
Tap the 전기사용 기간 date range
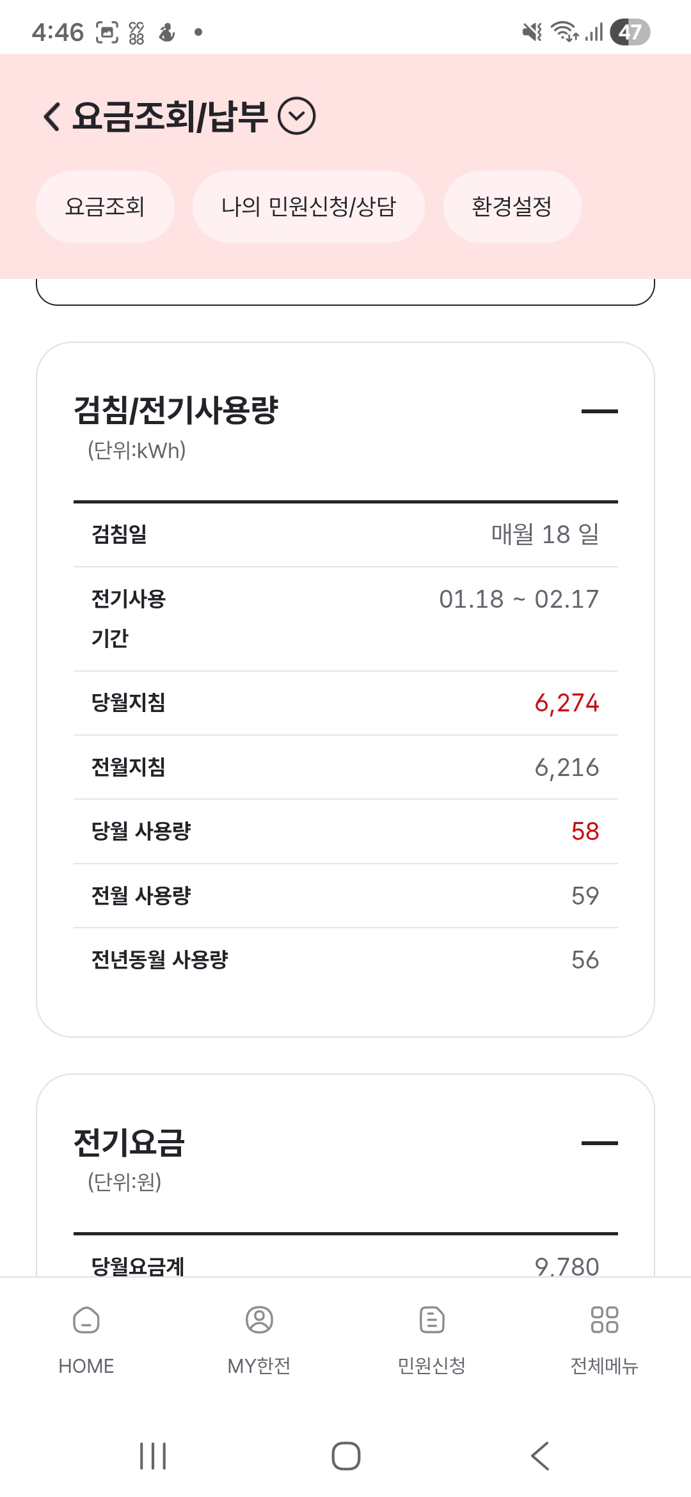point(518,599)
